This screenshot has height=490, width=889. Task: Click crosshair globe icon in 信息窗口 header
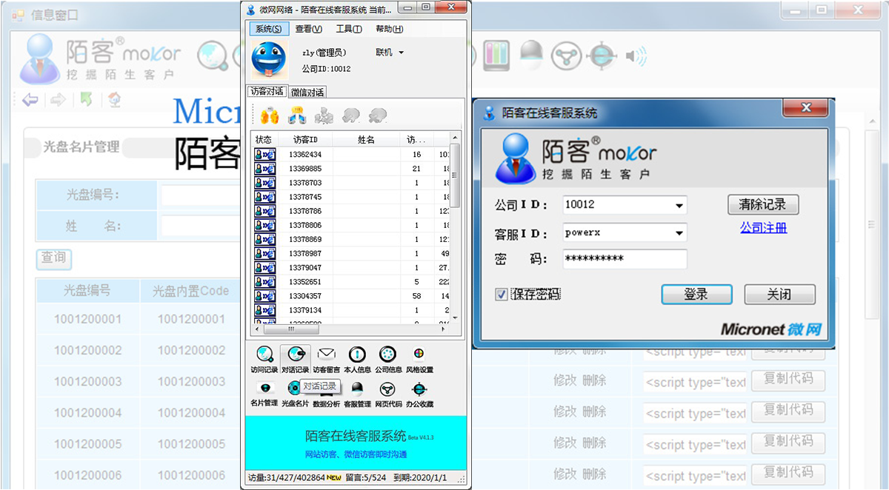[602, 56]
